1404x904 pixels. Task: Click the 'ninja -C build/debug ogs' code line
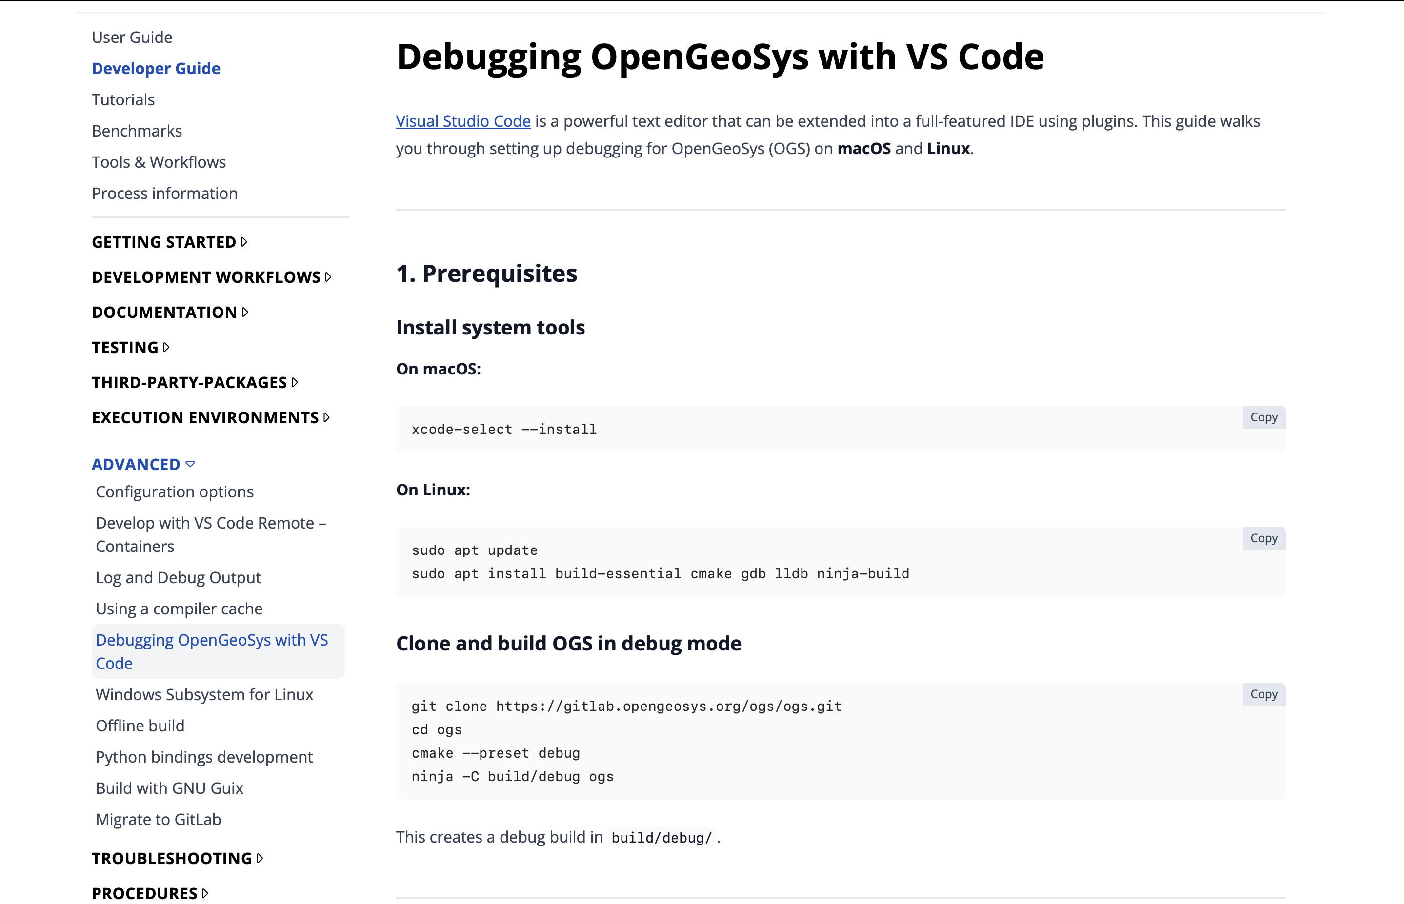coord(513,776)
